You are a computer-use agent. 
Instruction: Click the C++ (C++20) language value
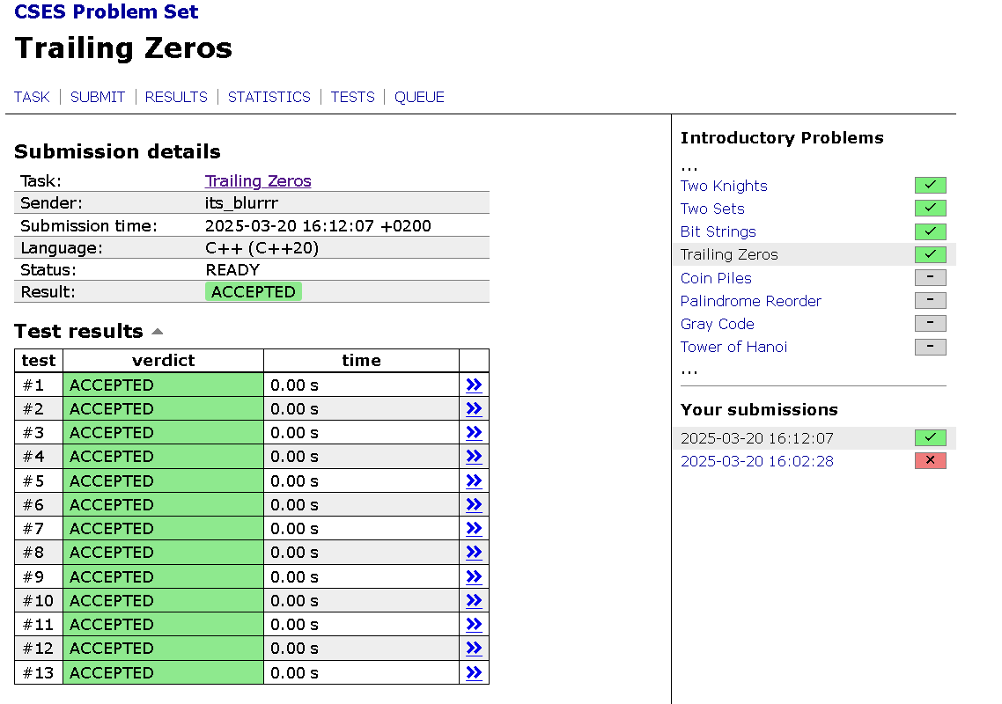(x=262, y=248)
